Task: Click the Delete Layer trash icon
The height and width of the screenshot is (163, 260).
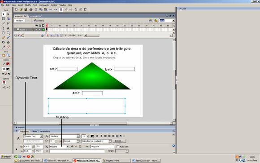Action: tap(42, 35)
